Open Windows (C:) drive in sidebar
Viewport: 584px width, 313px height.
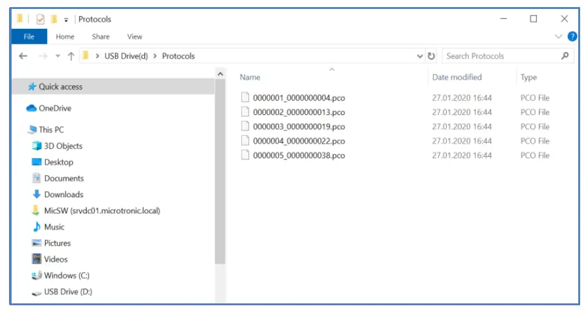(x=67, y=276)
